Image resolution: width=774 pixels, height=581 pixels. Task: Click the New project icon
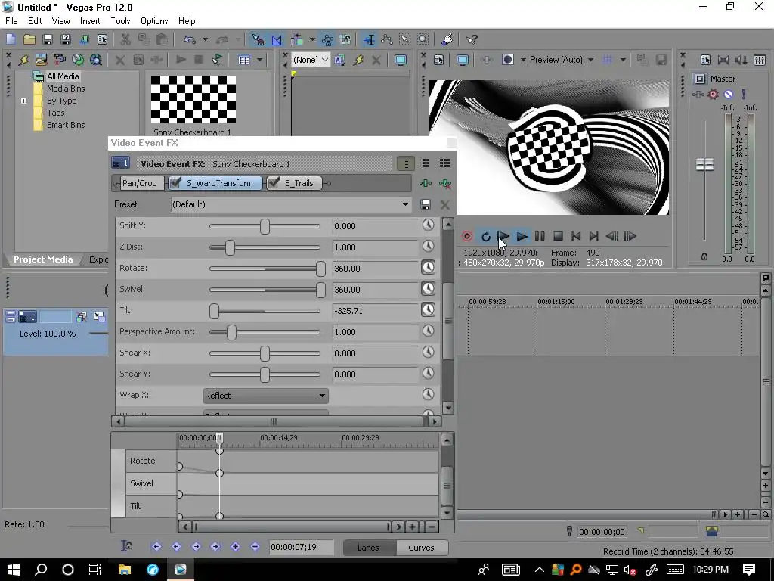(x=11, y=39)
